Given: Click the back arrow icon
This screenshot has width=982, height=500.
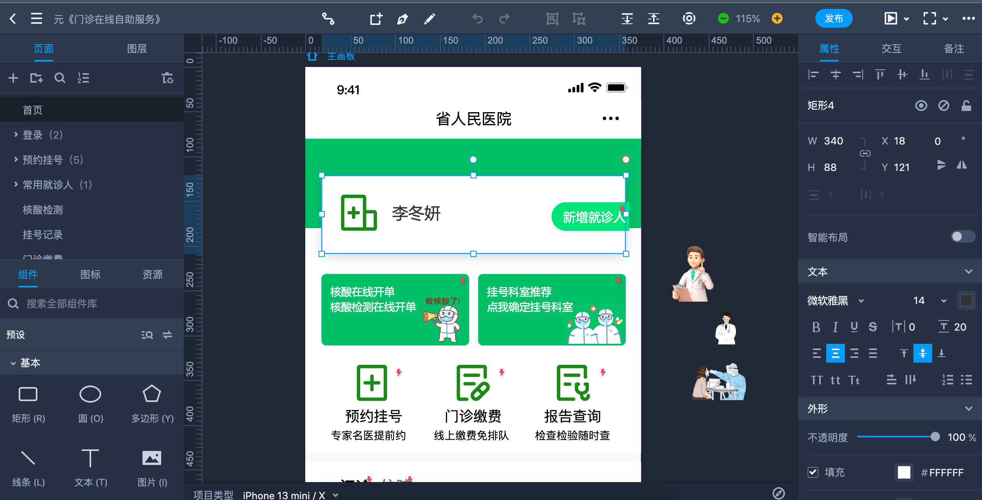Looking at the screenshot, I should 13,19.
